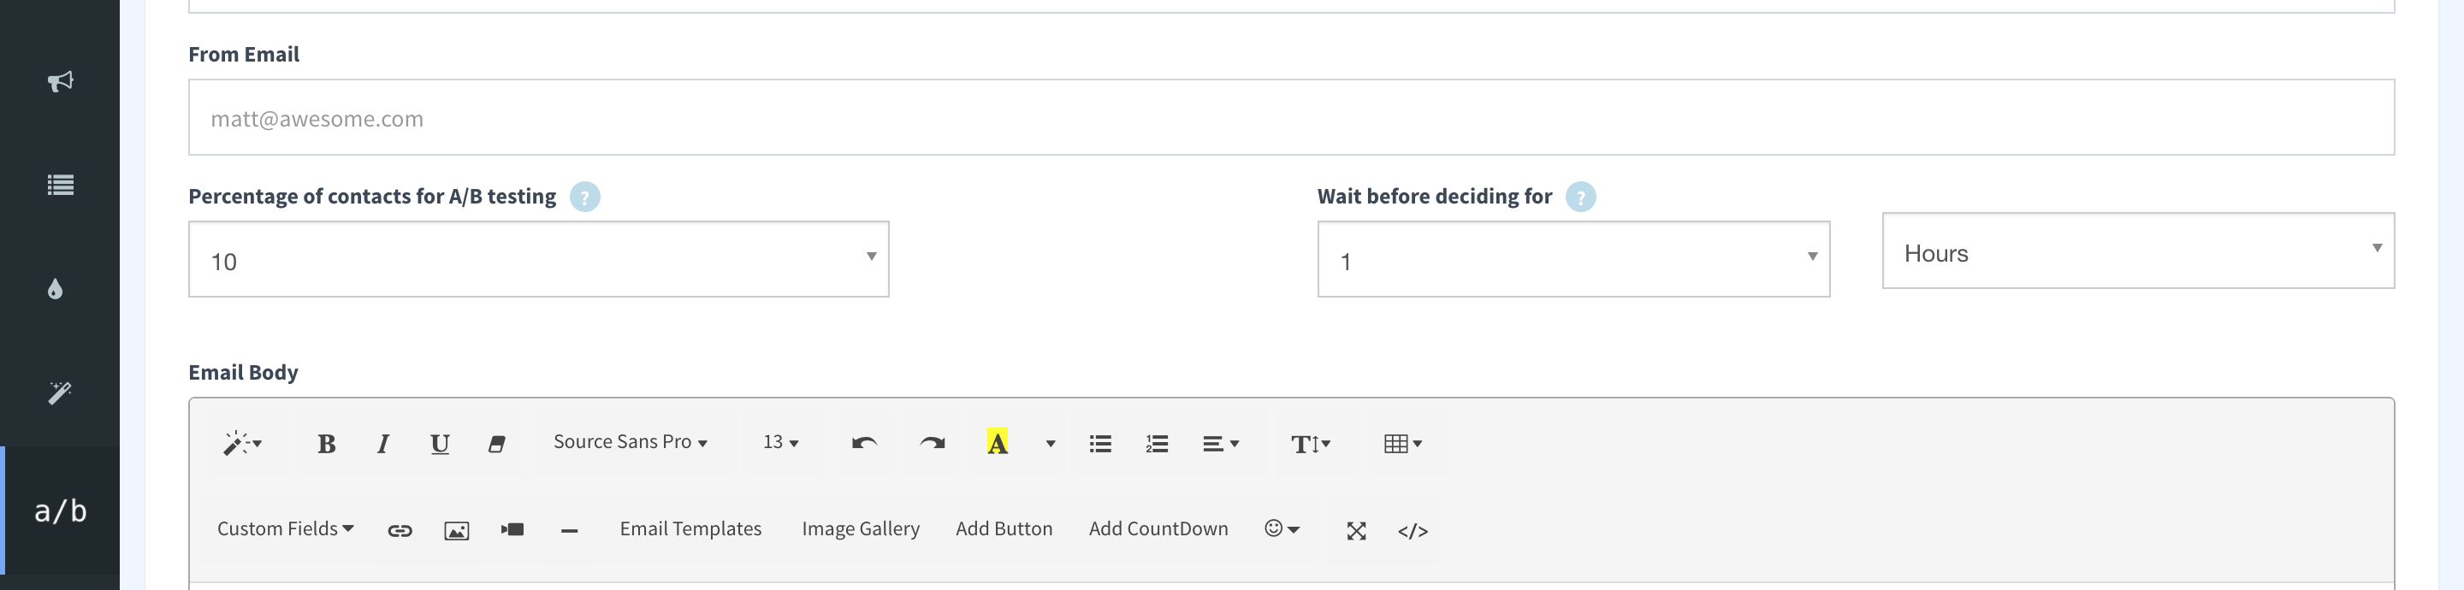Toggle fullscreen editor mode
Screen dimensions: 2464x590
point(1355,531)
